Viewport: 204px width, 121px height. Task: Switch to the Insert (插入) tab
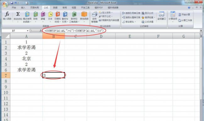pos(23,8)
